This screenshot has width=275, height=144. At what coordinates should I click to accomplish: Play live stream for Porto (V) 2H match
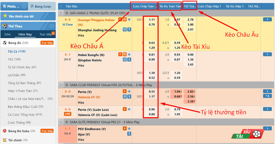point(125,91)
